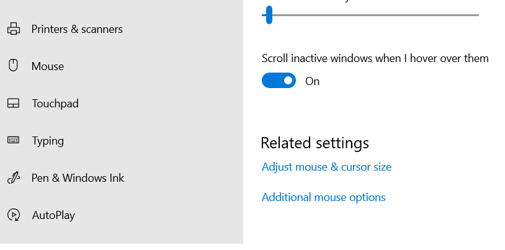Click the printer icon in the sidebar
The height and width of the screenshot is (250, 505).
[14, 29]
